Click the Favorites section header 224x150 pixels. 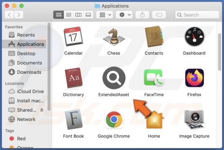click(14, 27)
